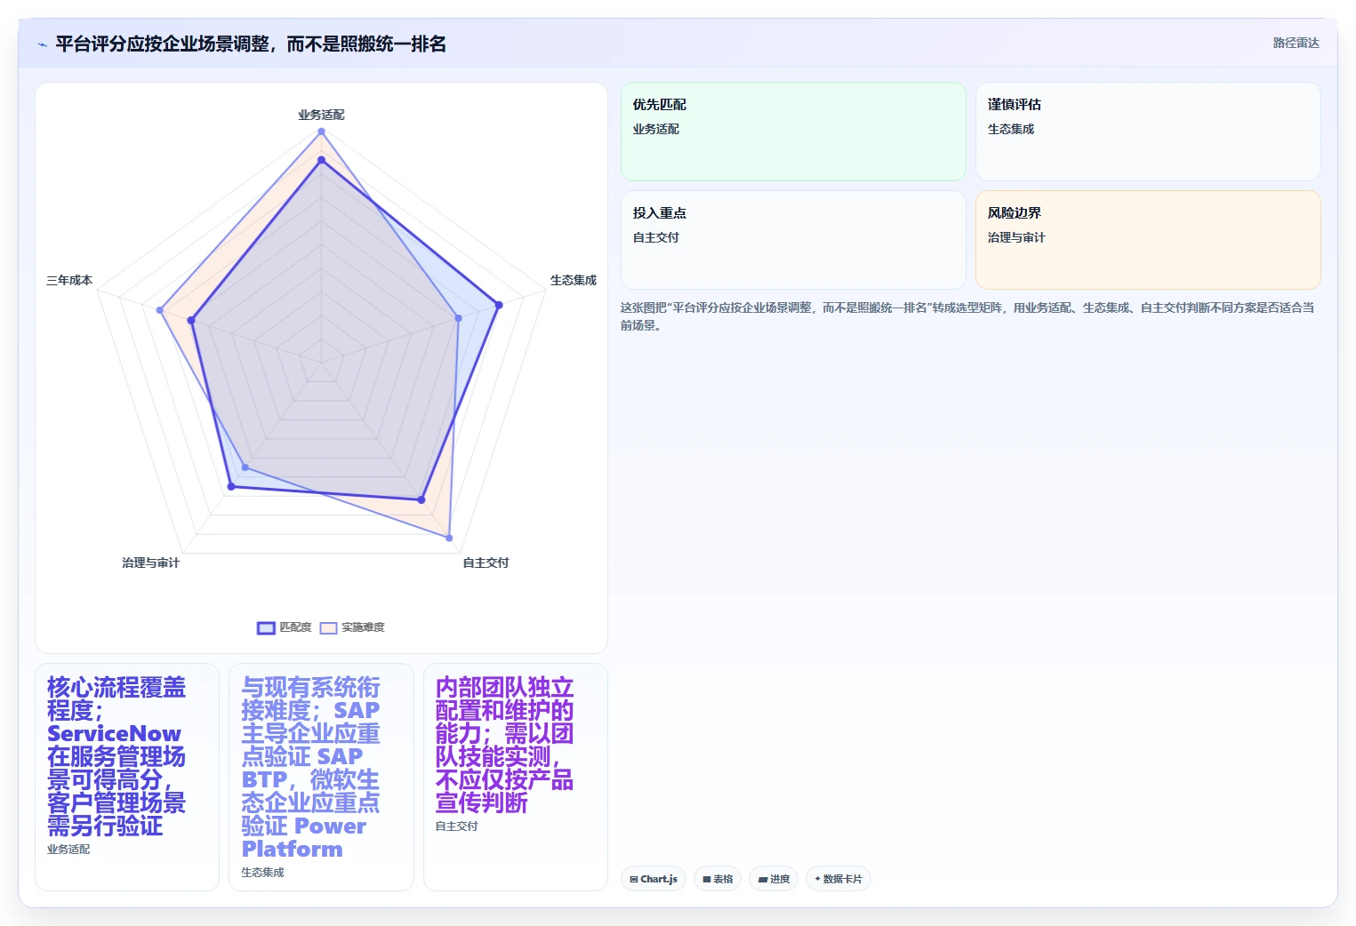Open the 谨慎评估 card
1356x926 pixels.
[x=1148, y=132]
